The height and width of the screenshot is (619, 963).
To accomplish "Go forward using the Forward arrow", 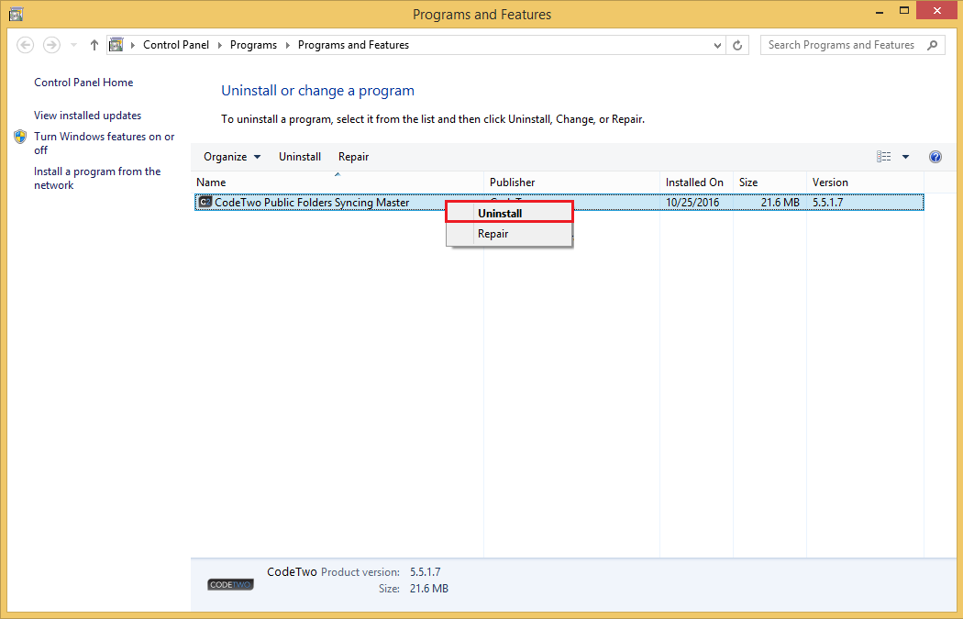I will coord(51,45).
